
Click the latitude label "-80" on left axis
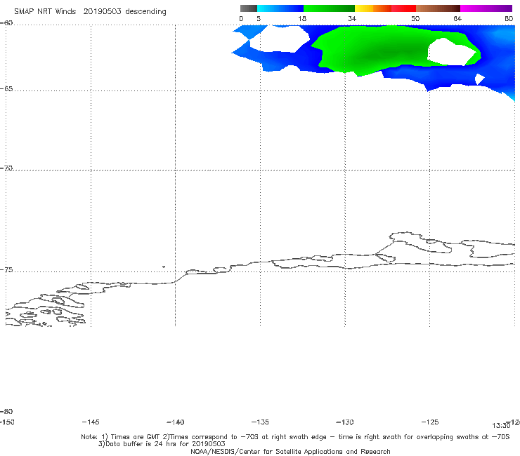point(6,411)
